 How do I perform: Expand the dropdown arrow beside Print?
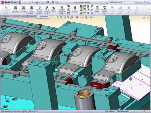(45, 2)
